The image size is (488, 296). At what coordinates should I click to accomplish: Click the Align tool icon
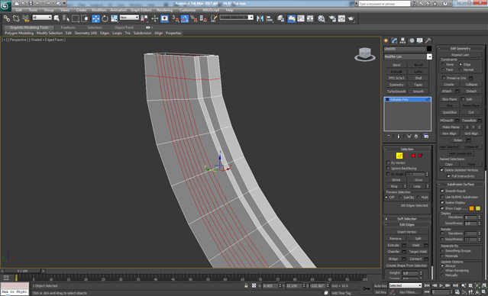(x=270, y=18)
